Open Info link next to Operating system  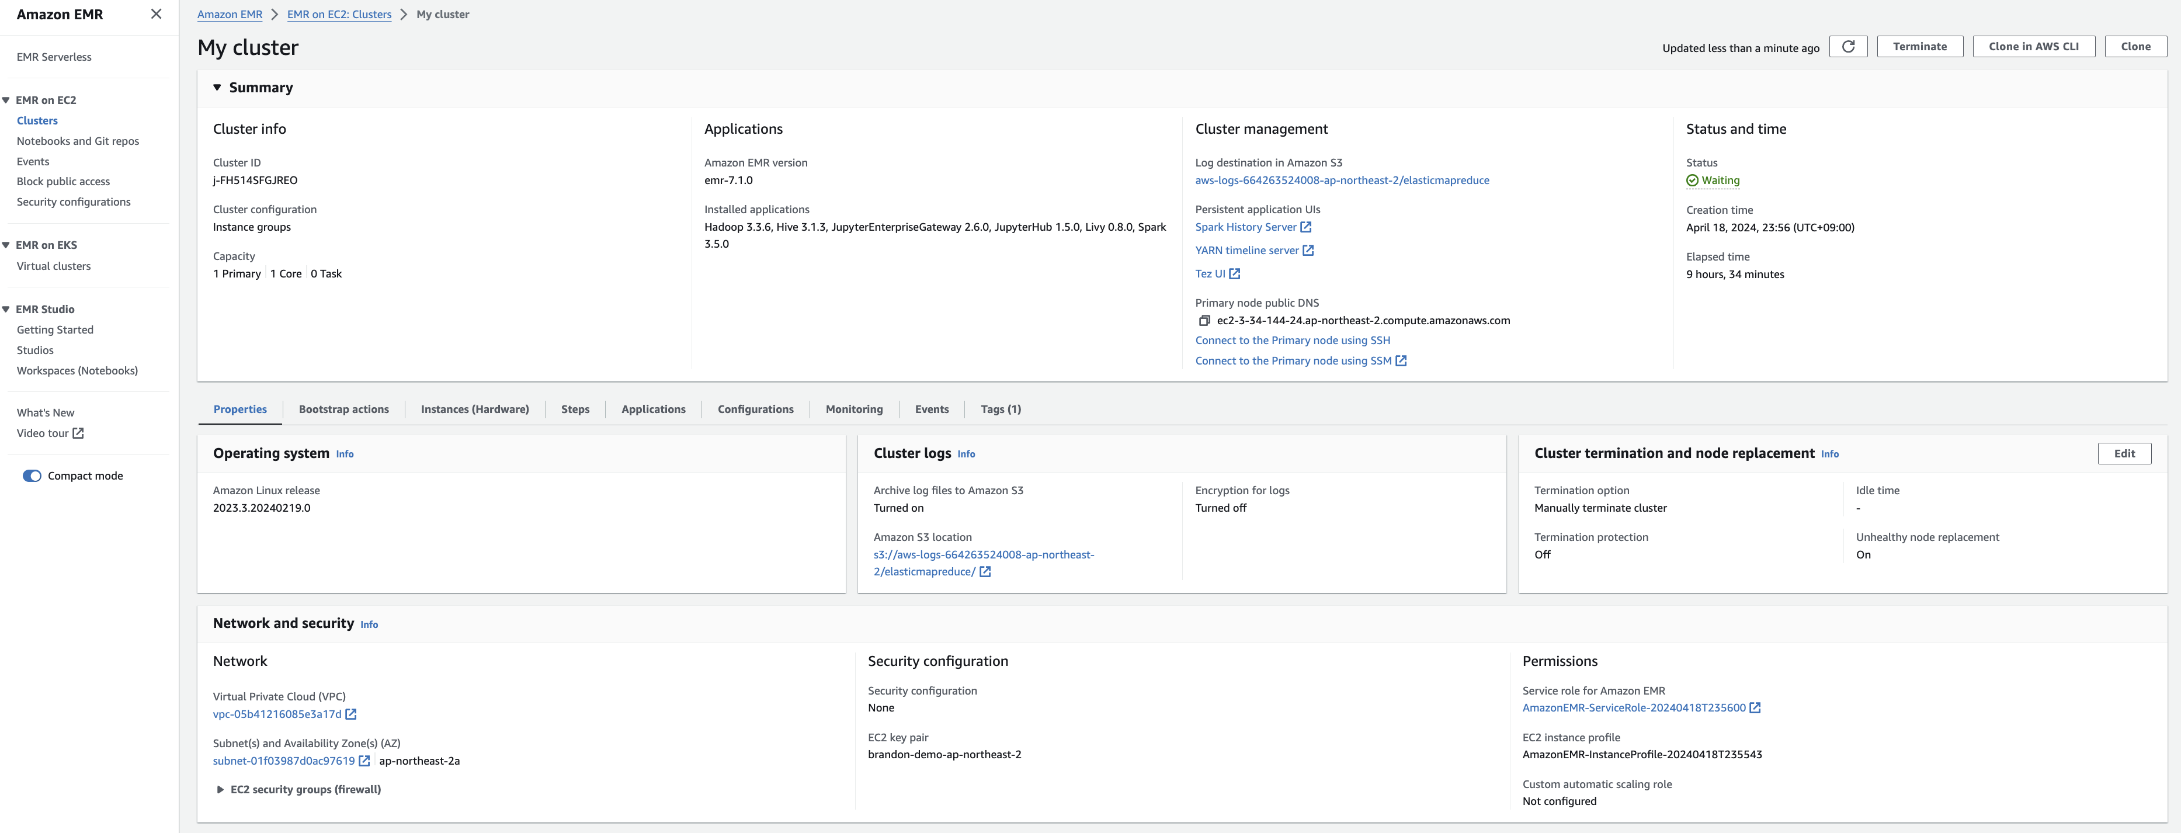345,454
